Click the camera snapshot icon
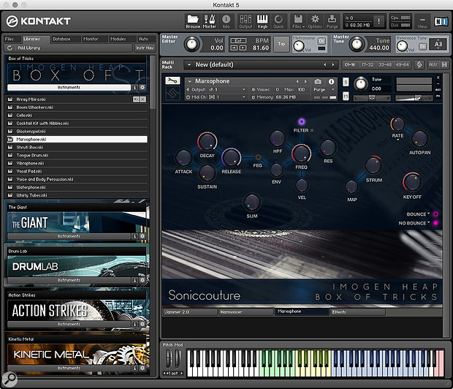453x389 pixels. coord(318,82)
